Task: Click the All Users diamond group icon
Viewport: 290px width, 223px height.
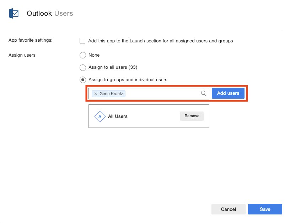Action: coord(100,116)
